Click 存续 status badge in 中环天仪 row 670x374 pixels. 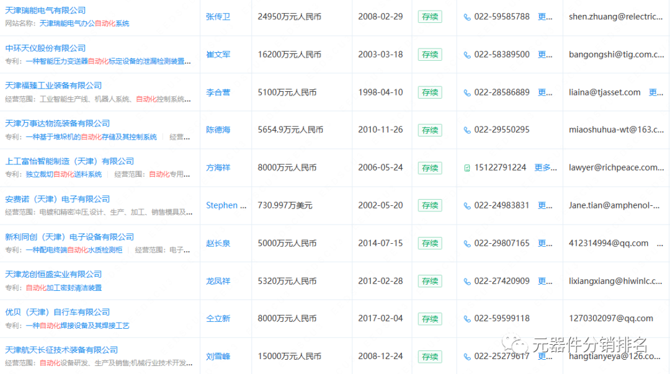[x=430, y=55]
